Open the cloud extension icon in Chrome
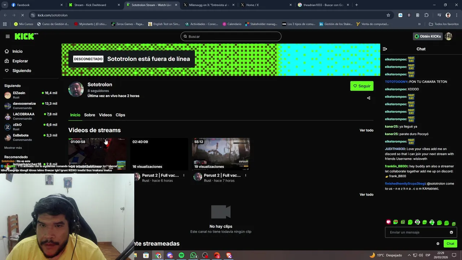The height and width of the screenshot is (260, 462). [400, 15]
